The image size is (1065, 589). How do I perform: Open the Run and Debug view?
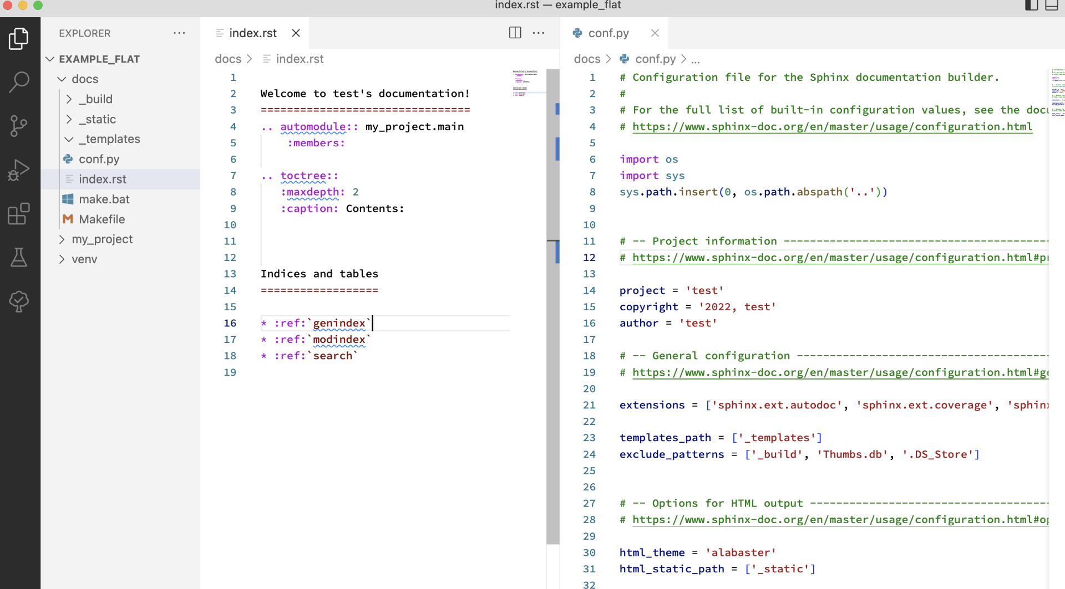[19, 170]
